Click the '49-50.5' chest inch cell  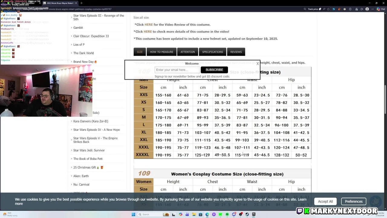[222, 155]
